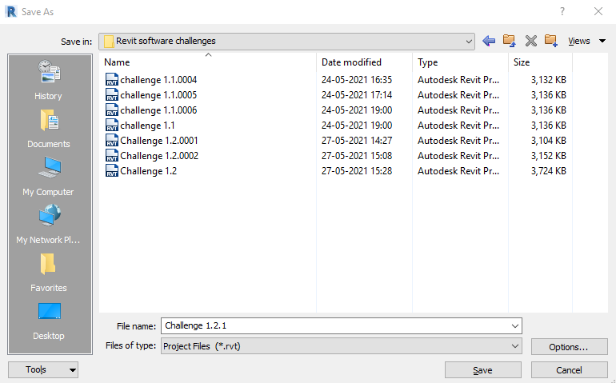Sort by the Type column header
The image size is (616, 383).
[461, 62]
